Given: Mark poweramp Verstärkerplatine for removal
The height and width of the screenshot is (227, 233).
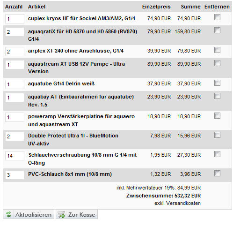Looking at the screenshot, I should (x=217, y=116).
